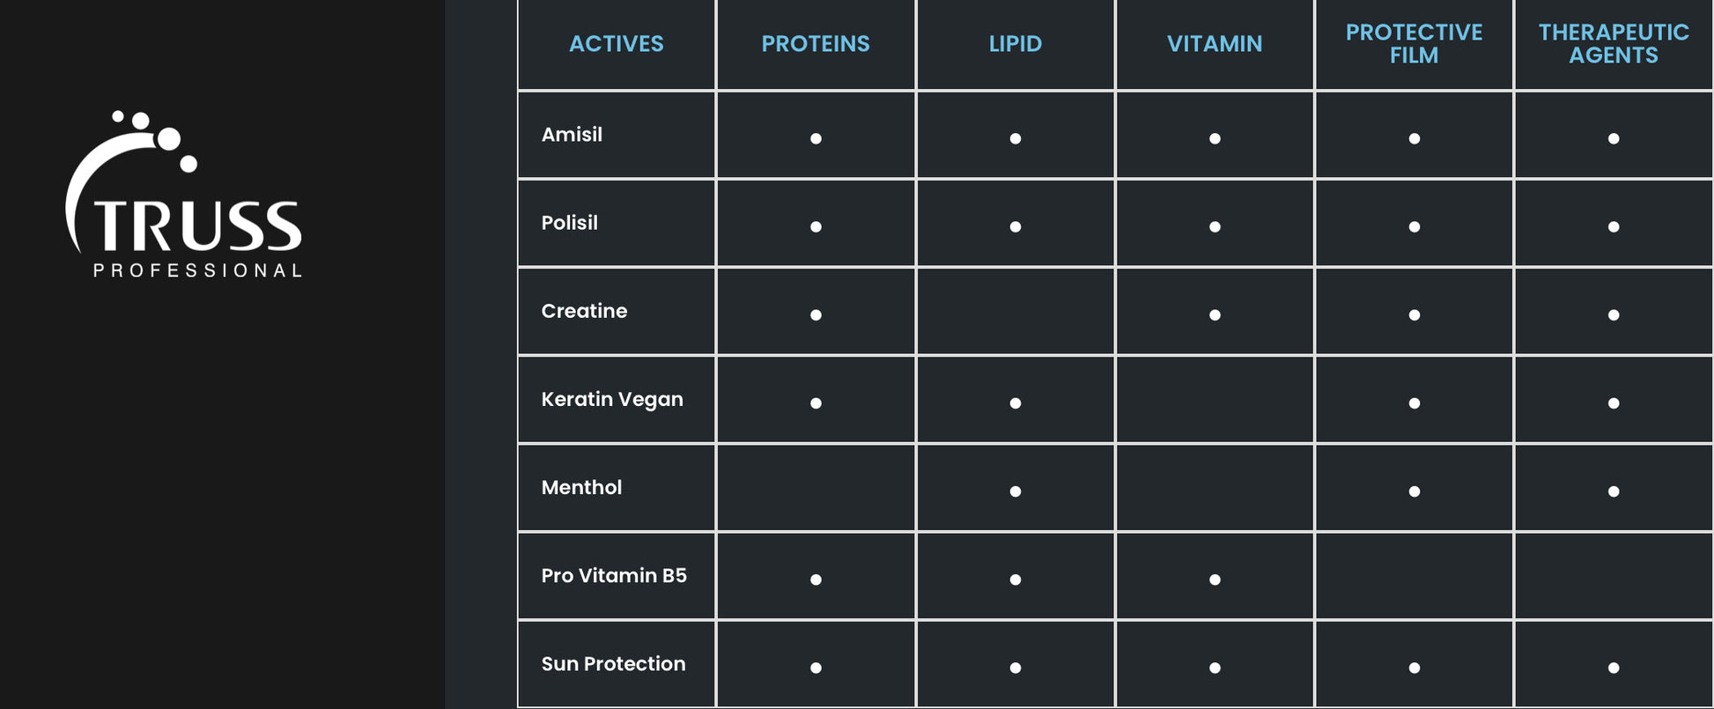Screen dimensions: 1714x709
Task: Select the Lipid column header
Action: tap(1016, 44)
